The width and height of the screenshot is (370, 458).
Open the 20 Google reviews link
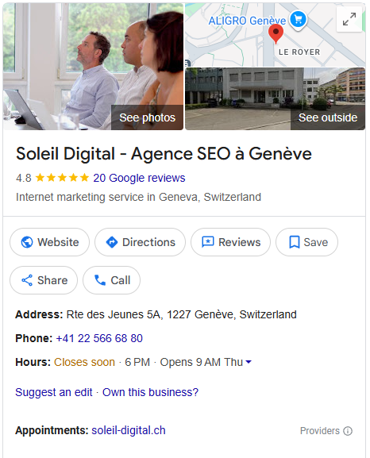coord(139,178)
